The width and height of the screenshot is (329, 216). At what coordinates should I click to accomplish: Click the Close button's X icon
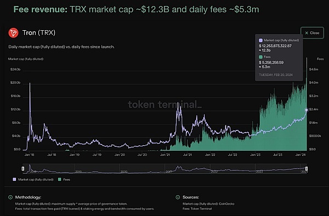[307, 33]
